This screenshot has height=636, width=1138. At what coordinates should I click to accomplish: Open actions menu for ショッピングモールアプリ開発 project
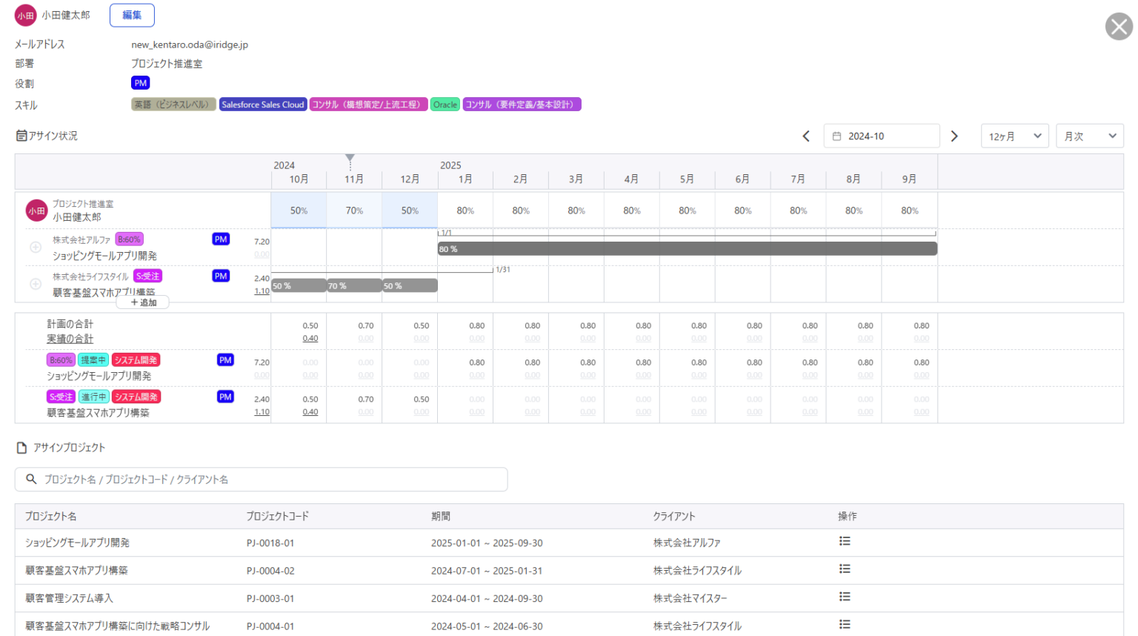(x=845, y=542)
